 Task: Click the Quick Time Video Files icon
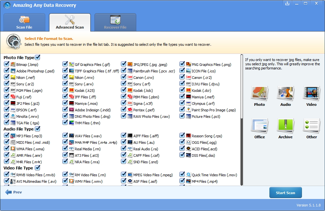click(x=188, y=175)
